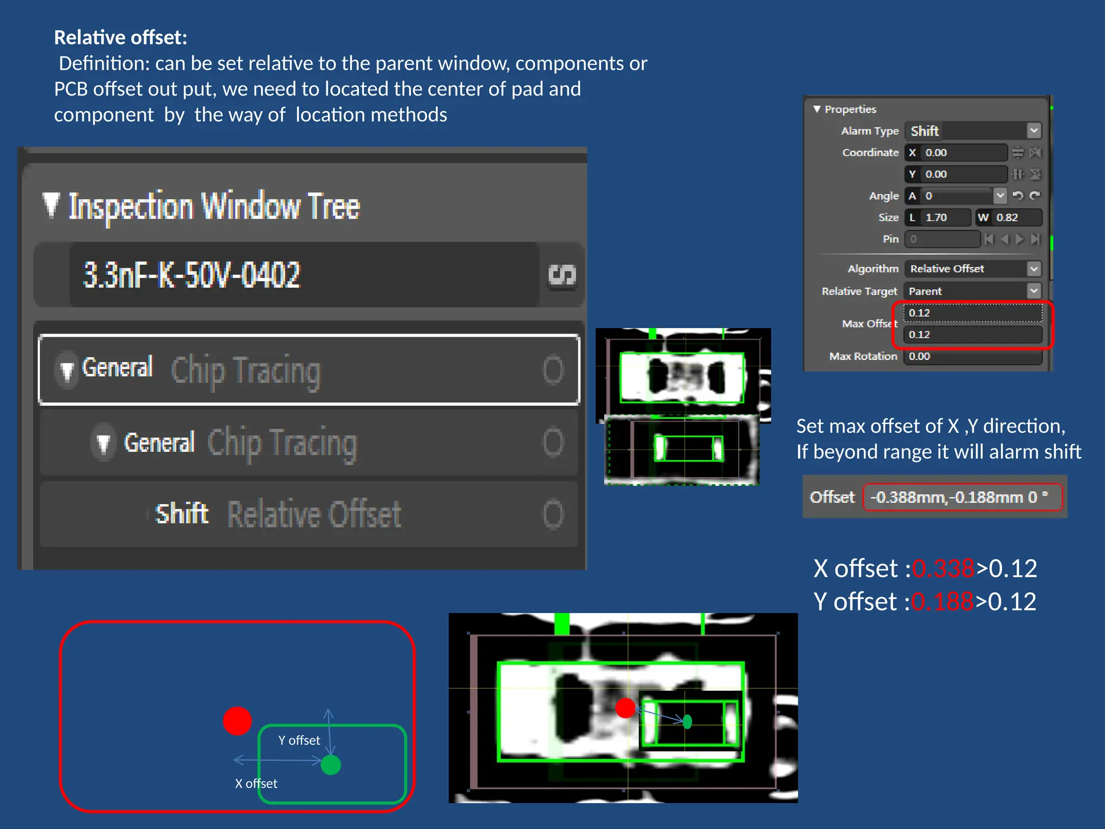Image resolution: width=1105 pixels, height=829 pixels.
Task: Click the small component image with dotted border
Action: [x=682, y=450]
